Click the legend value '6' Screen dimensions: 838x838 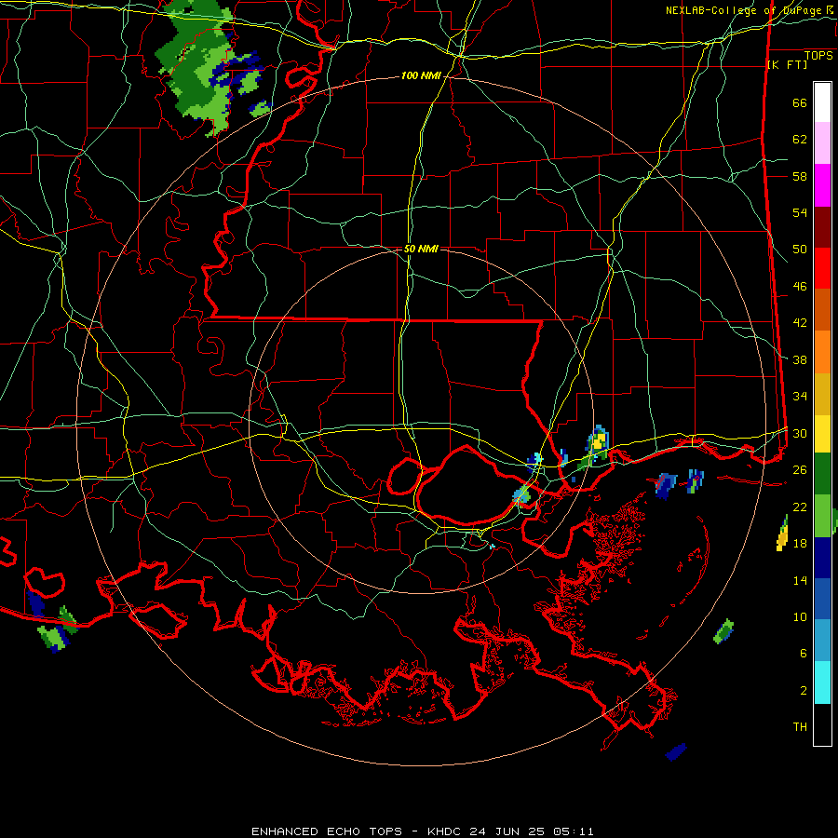pyautogui.click(x=804, y=654)
